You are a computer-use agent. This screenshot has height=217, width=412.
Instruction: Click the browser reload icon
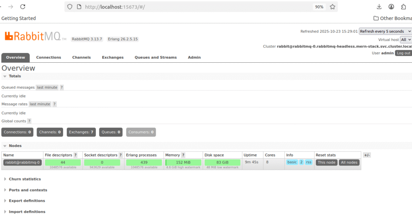23,7
